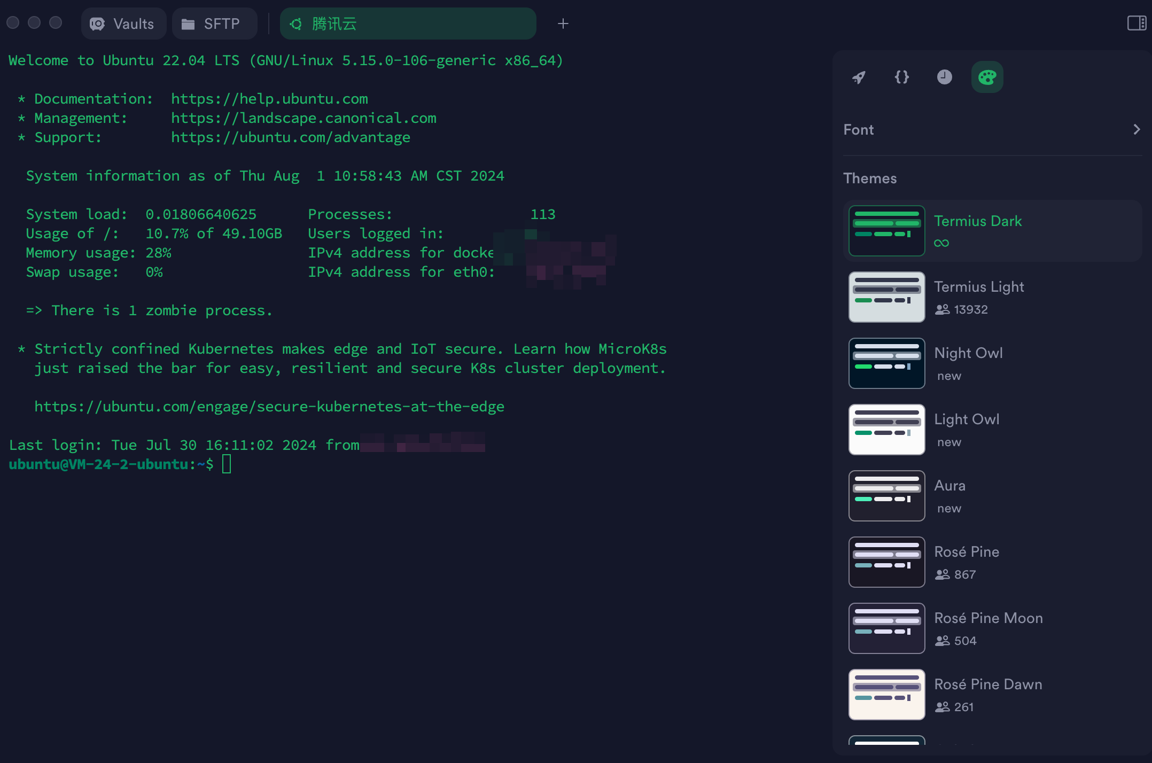Image resolution: width=1152 pixels, height=763 pixels.
Task: Select Termius Light theme thumbnail
Action: pos(887,297)
